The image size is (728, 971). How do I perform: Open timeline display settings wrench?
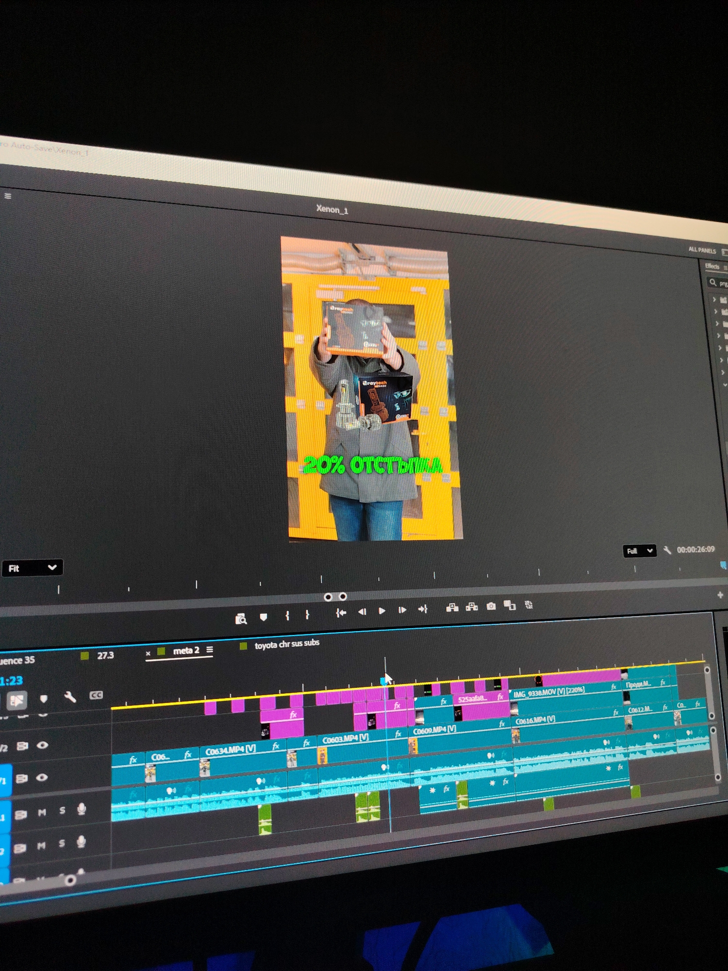pyautogui.click(x=70, y=698)
